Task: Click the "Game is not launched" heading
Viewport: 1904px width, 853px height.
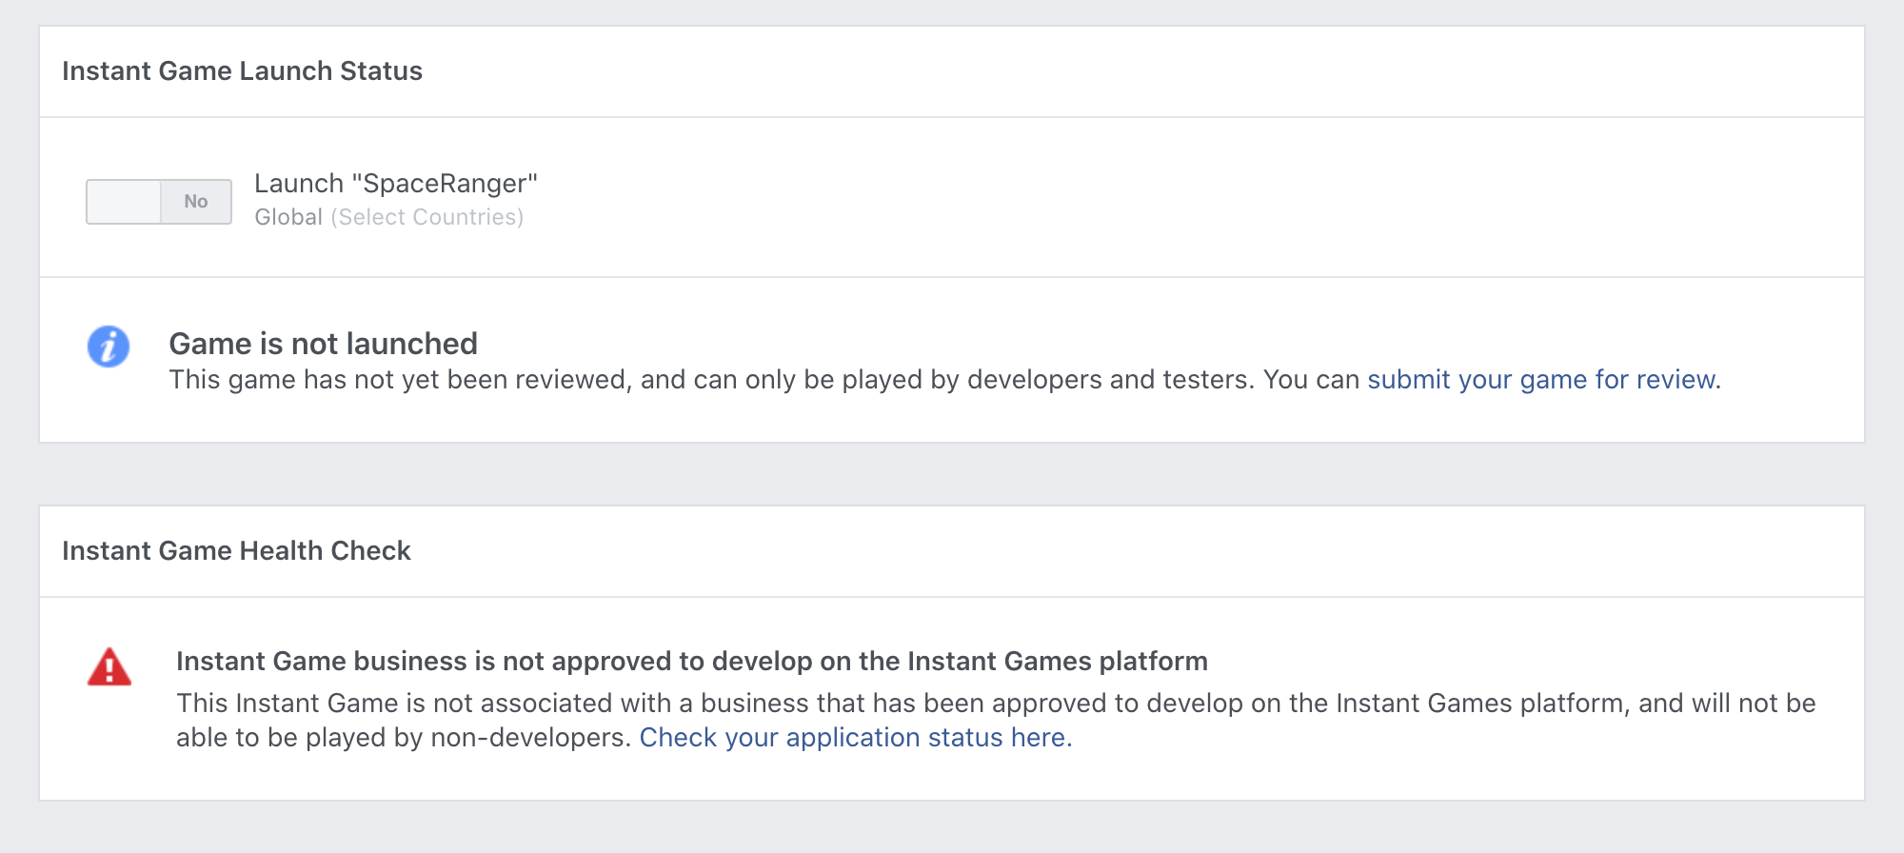Action: pos(324,344)
